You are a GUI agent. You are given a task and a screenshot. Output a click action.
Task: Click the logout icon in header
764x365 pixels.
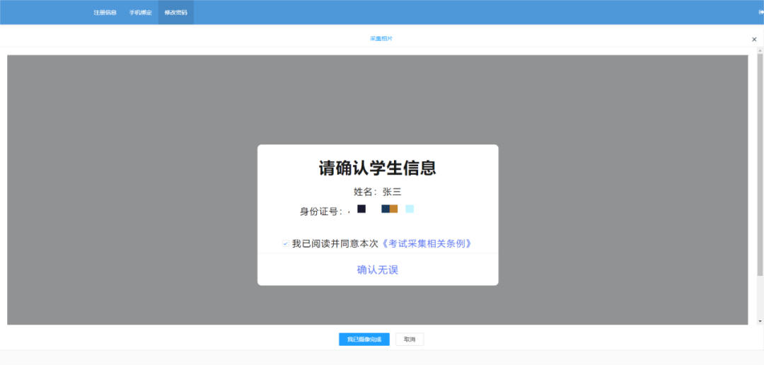[760, 12]
